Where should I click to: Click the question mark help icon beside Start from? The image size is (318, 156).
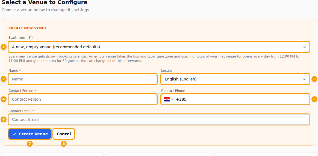pos(30,38)
